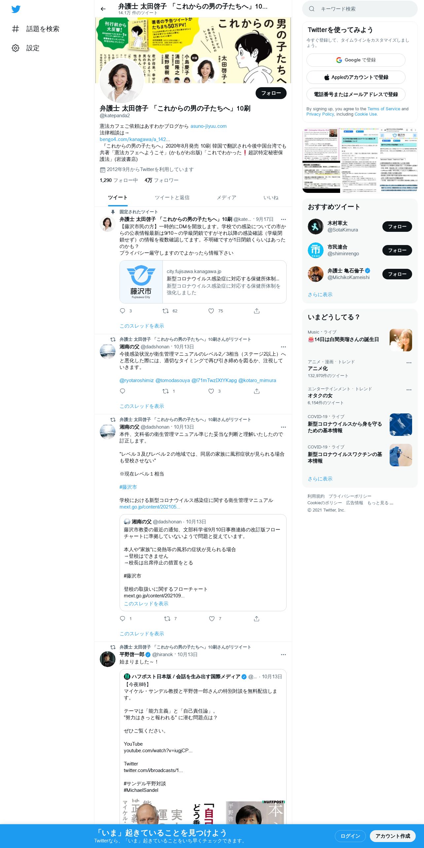Open Terms of Service link

(384, 109)
